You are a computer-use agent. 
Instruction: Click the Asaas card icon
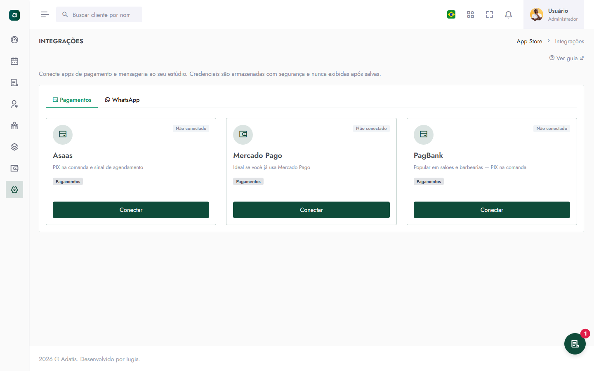coord(63,135)
